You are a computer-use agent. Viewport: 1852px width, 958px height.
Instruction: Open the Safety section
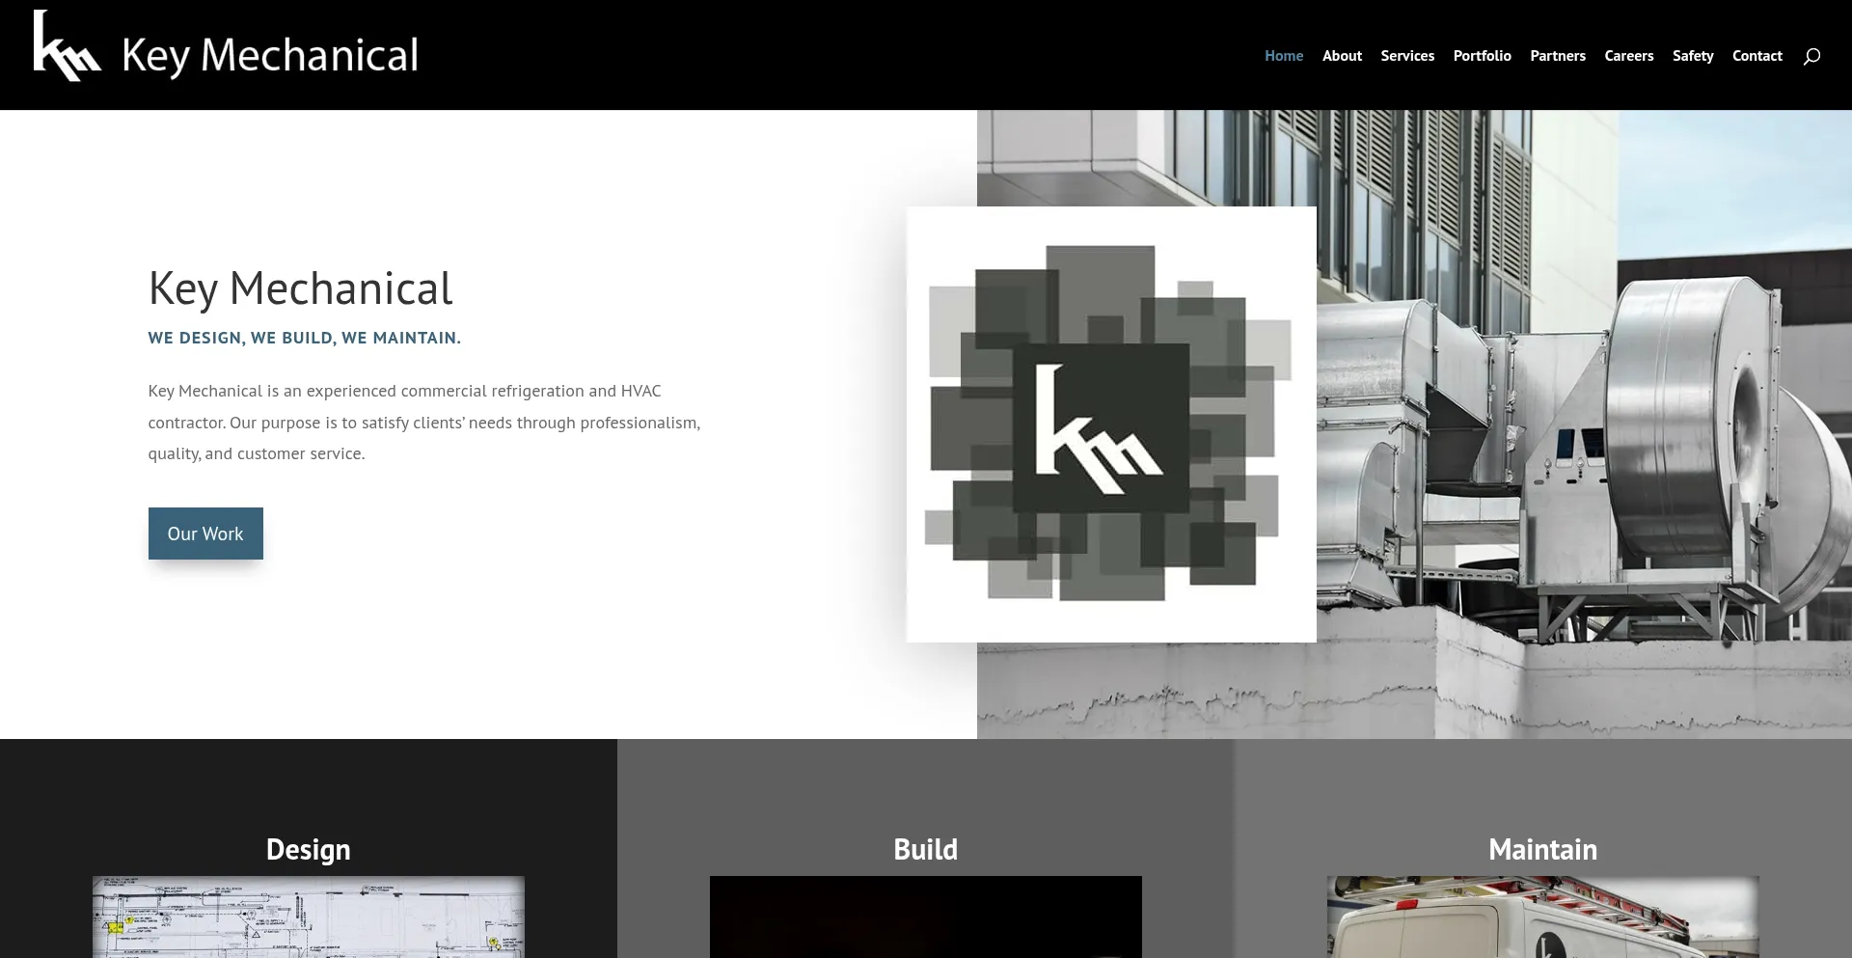coord(1692,55)
